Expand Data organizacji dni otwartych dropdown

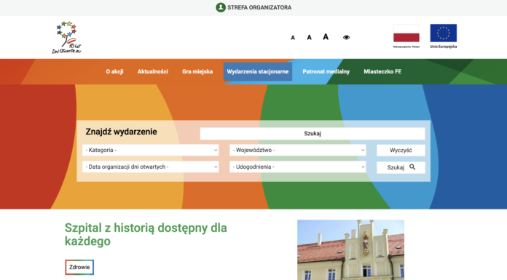click(151, 167)
